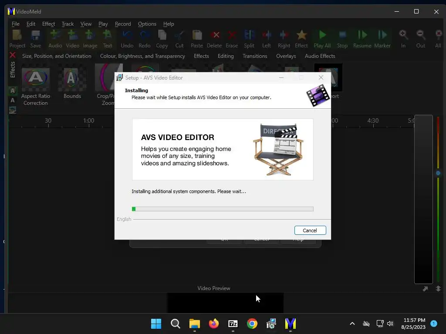The width and height of the screenshot is (446, 334).
Task: Click the Marker toolbar icon
Action: (382, 39)
